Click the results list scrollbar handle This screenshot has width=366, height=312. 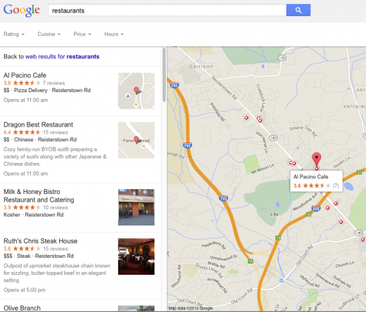tap(164, 74)
